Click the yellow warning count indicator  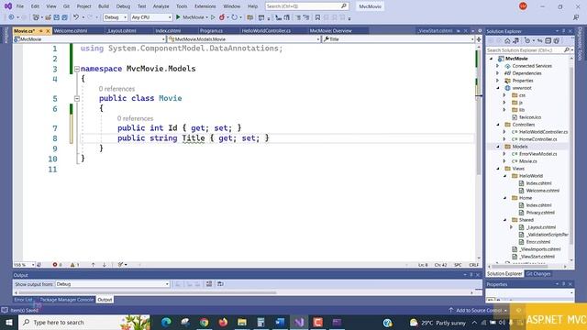(74, 265)
